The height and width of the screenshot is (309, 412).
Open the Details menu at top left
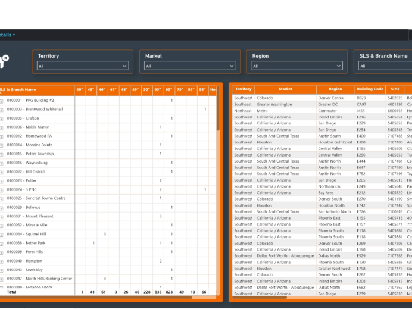[x=7, y=35]
